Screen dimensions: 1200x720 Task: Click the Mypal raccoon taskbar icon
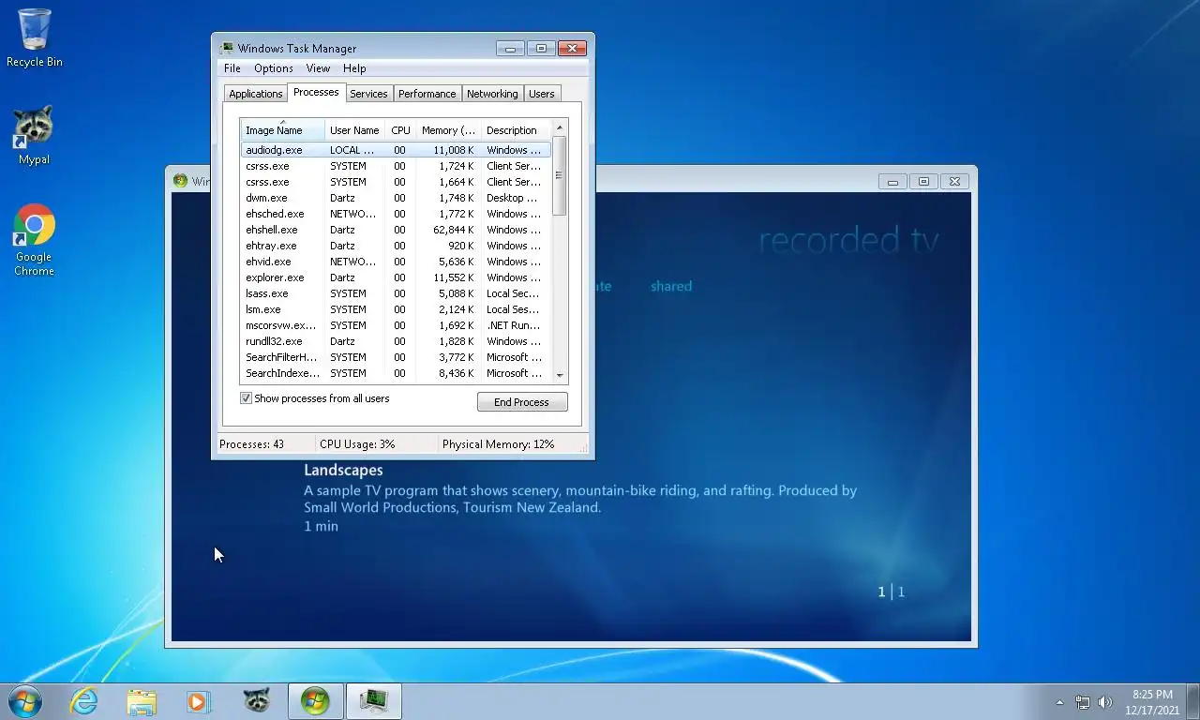click(256, 700)
